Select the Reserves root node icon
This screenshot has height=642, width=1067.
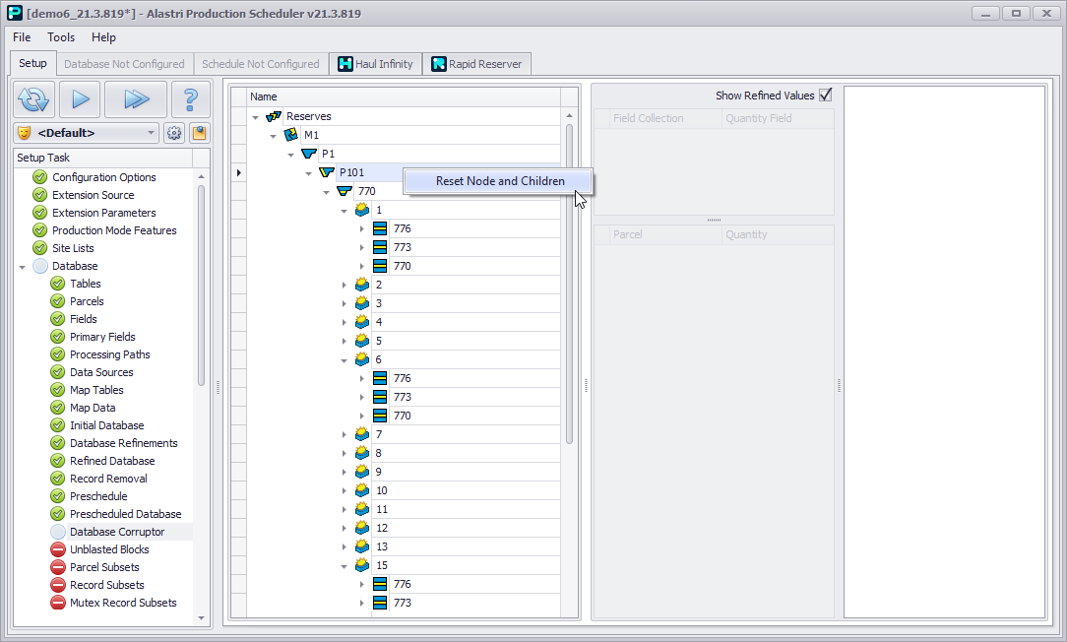274,116
